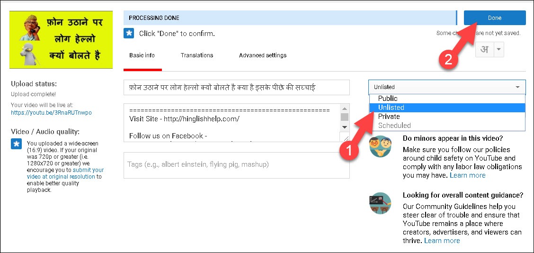Screen dimensions: 534x253
Task: Open the youtu.be video link
Action: pyautogui.click(x=51, y=113)
